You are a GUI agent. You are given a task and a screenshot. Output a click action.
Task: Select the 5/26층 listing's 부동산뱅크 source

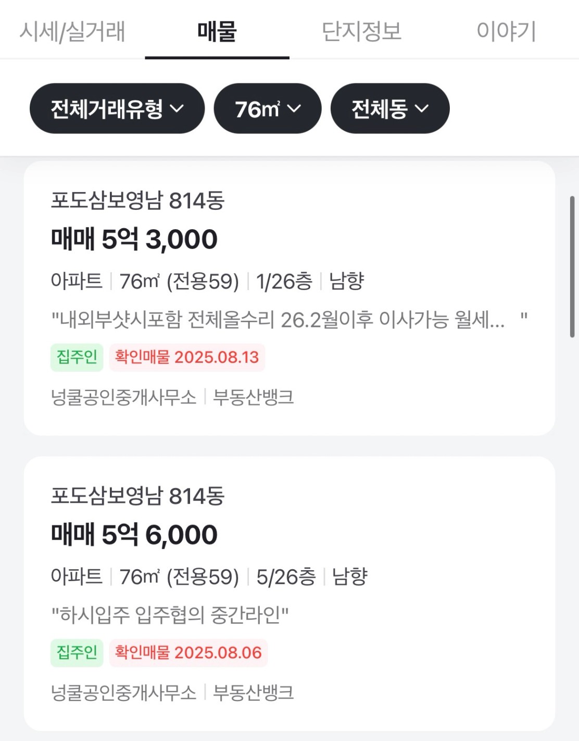tap(254, 693)
